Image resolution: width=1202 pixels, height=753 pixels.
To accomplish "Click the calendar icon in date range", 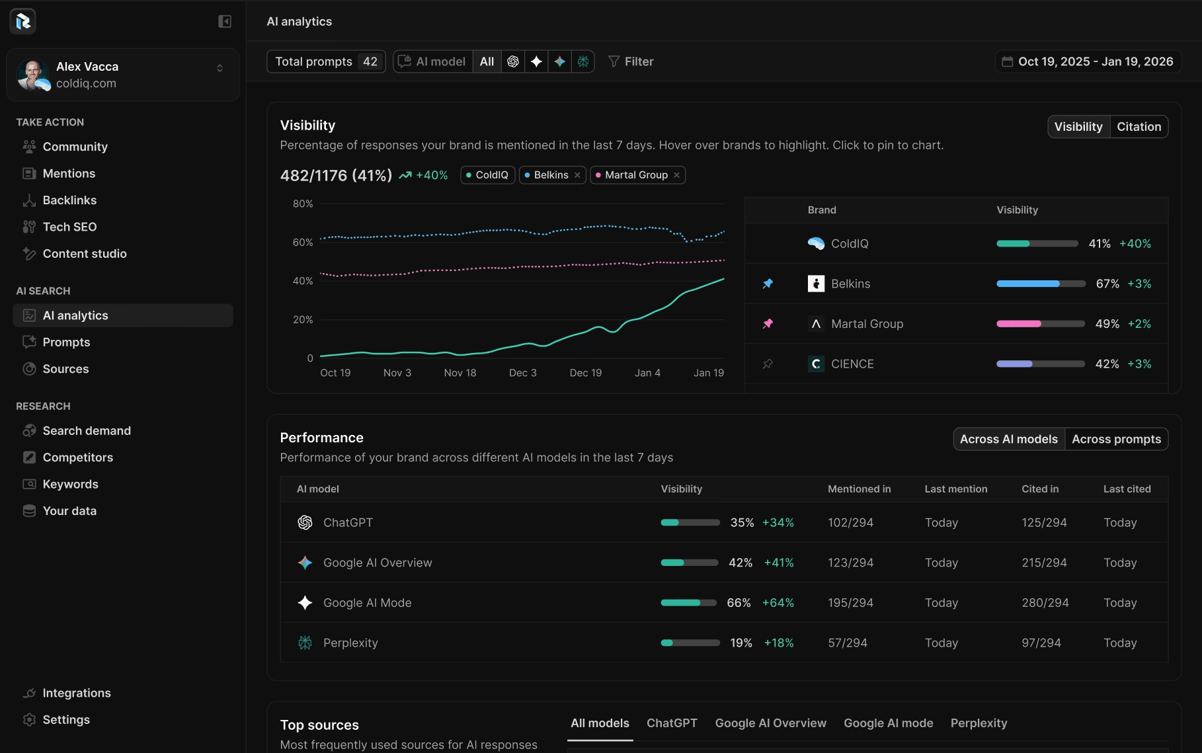I will click(1008, 61).
